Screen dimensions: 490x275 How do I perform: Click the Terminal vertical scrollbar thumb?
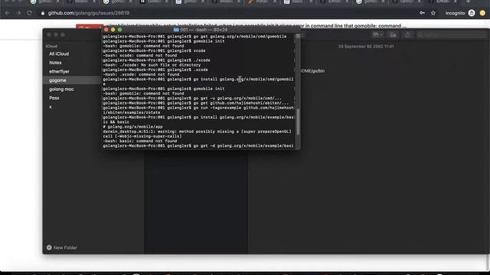(298, 121)
